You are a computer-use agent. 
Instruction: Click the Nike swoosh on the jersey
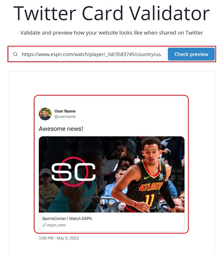(147, 178)
